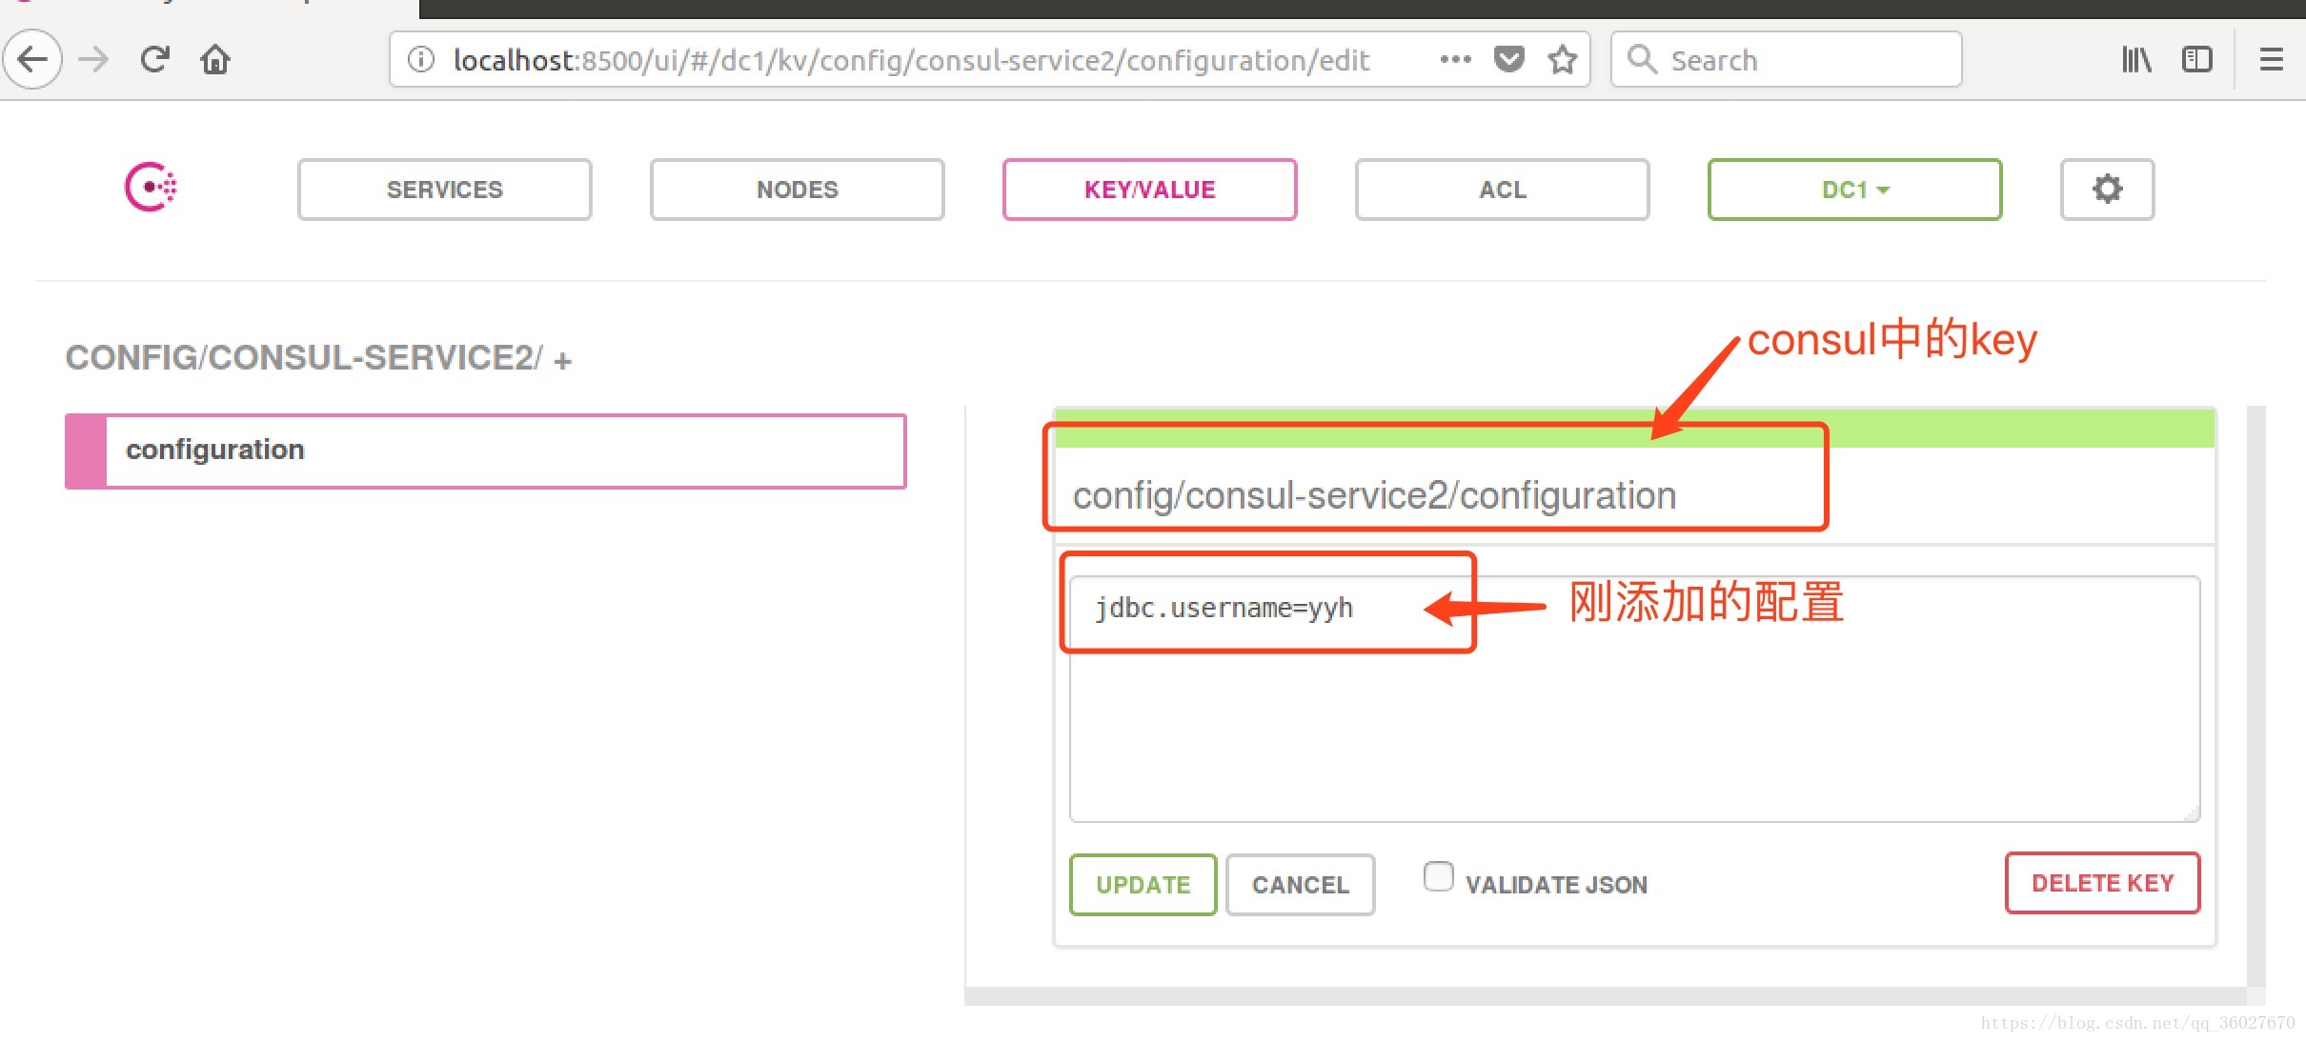Screen dimensions: 2306x1042
Task: Open the Firefox hamburger menu
Action: (2272, 60)
